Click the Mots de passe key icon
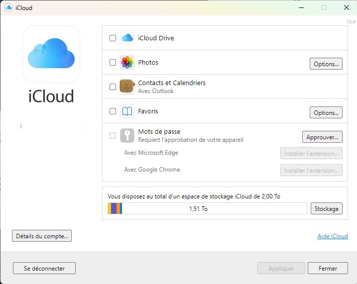This screenshot has height=284, width=357. point(127,135)
